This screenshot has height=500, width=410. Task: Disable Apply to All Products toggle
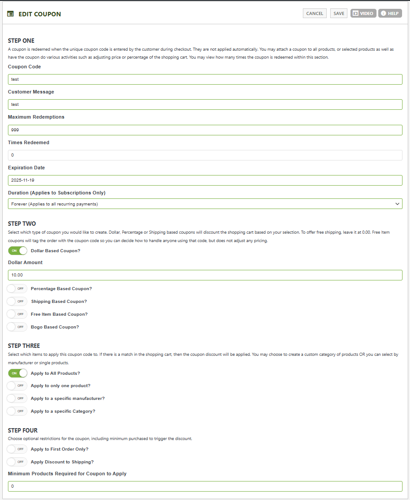point(18,373)
